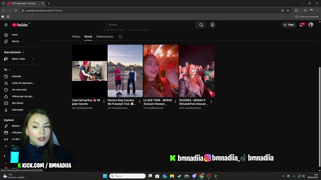Reload the page
The width and height of the screenshot is (321, 180).
[x=16, y=10]
